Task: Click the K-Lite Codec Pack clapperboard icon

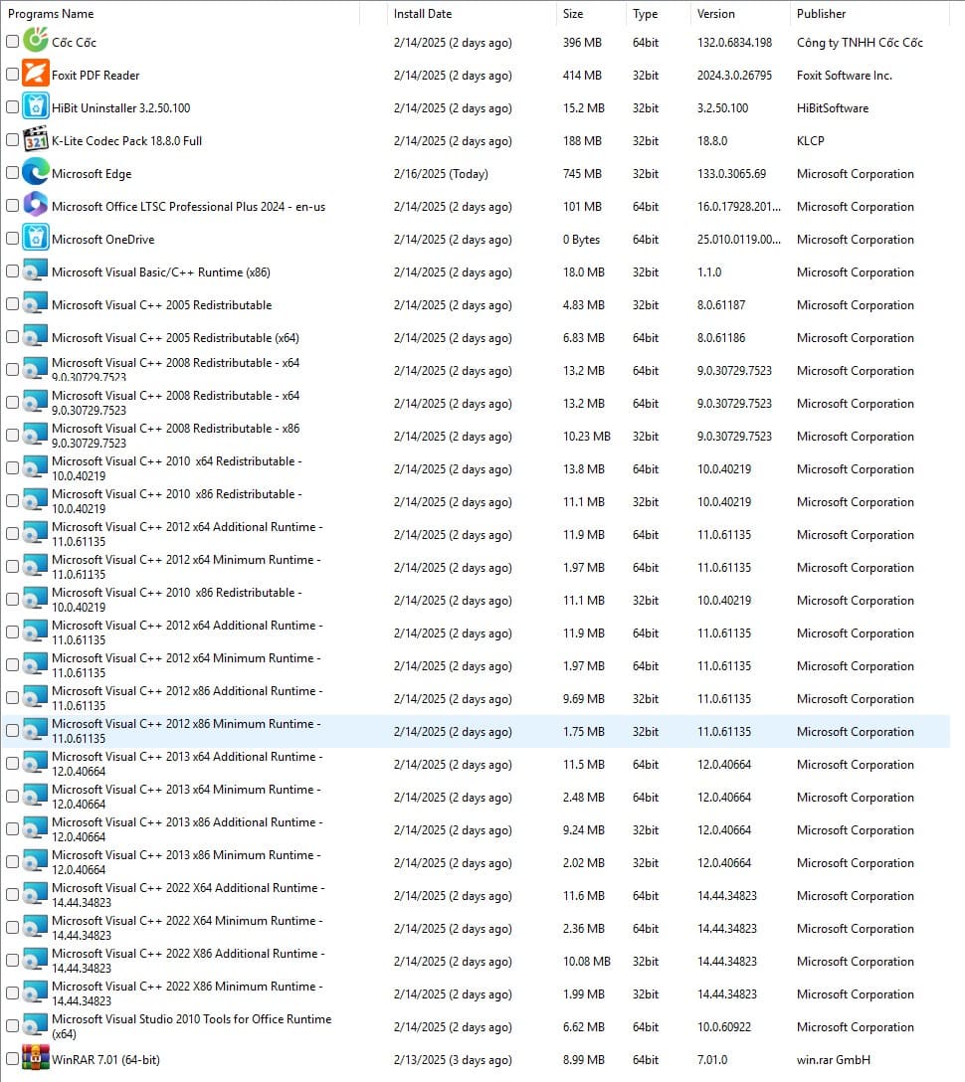Action: [x=35, y=138]
